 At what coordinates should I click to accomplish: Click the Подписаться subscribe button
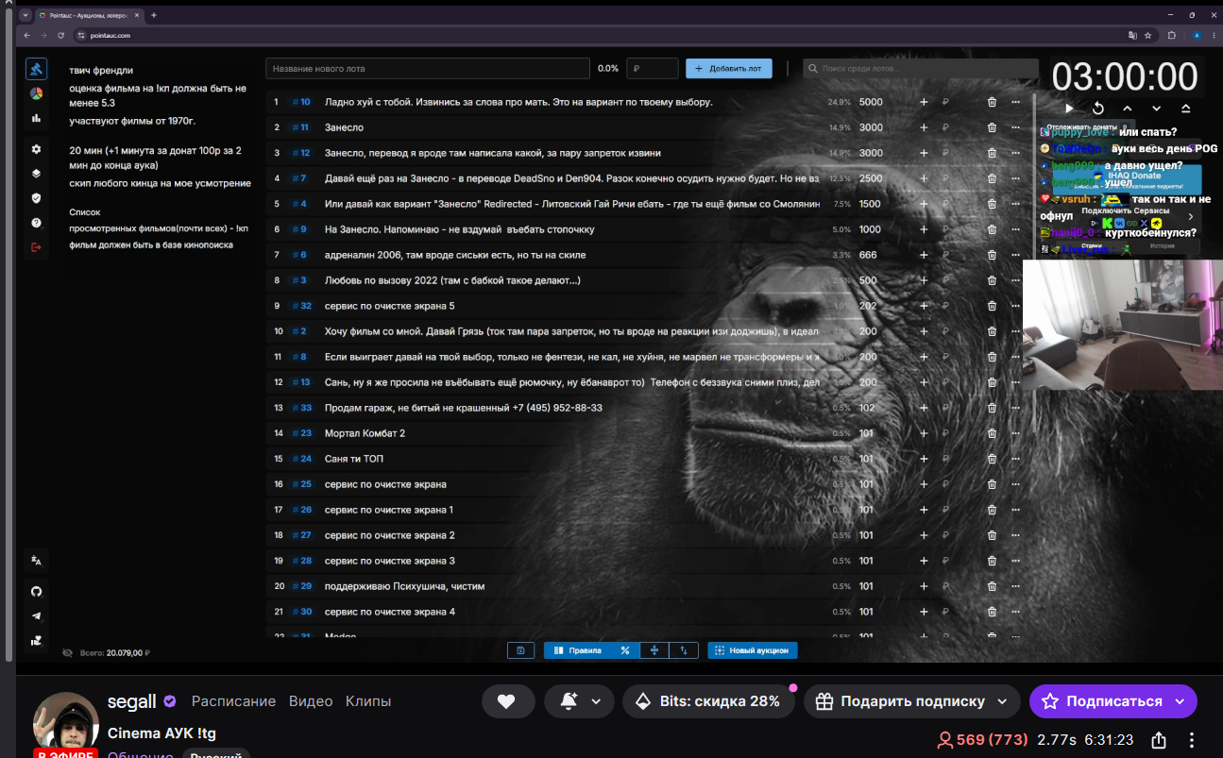tap(1113, 701)
